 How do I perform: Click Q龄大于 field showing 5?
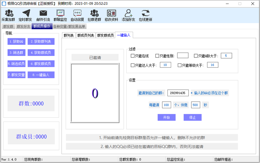pyautogui.click(x=226, y=56)
